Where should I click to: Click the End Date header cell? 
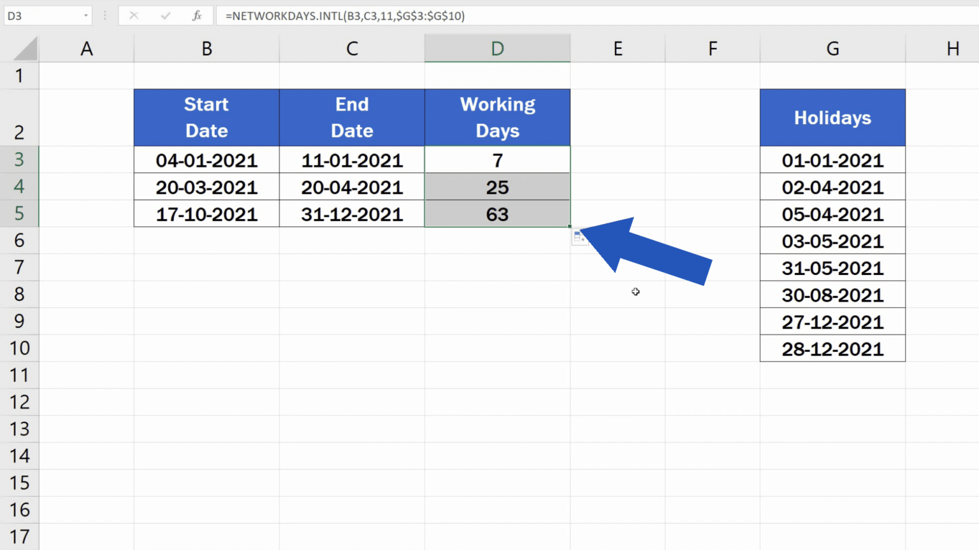coord(352,118)
